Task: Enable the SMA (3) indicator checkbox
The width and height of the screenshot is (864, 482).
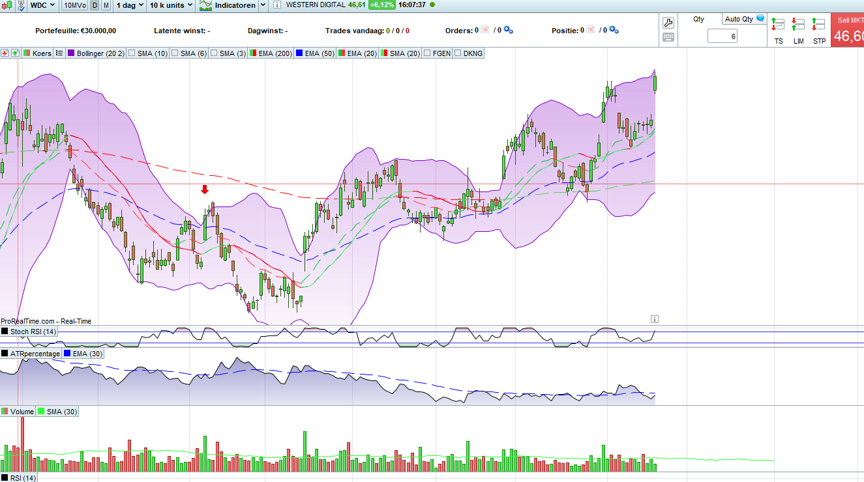Action: [x=214, y=53]
